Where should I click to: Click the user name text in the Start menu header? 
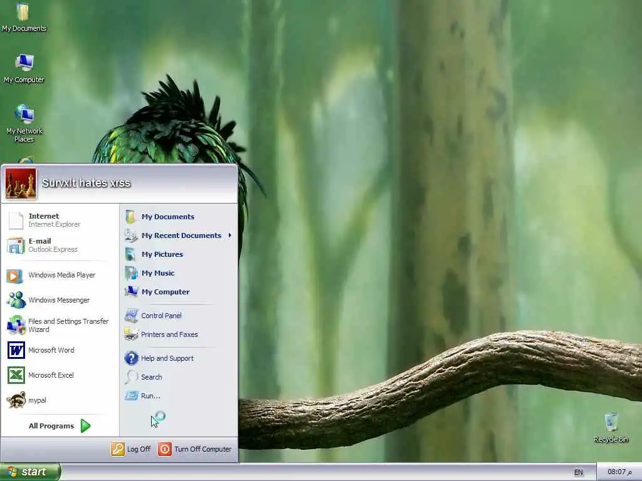[86, 183]
